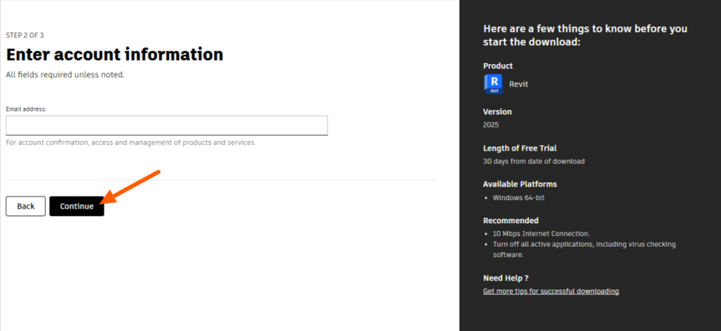Click the Length of Free Trial heading
721x331 pixels.
pyautogui.click(x=520, y=148)
